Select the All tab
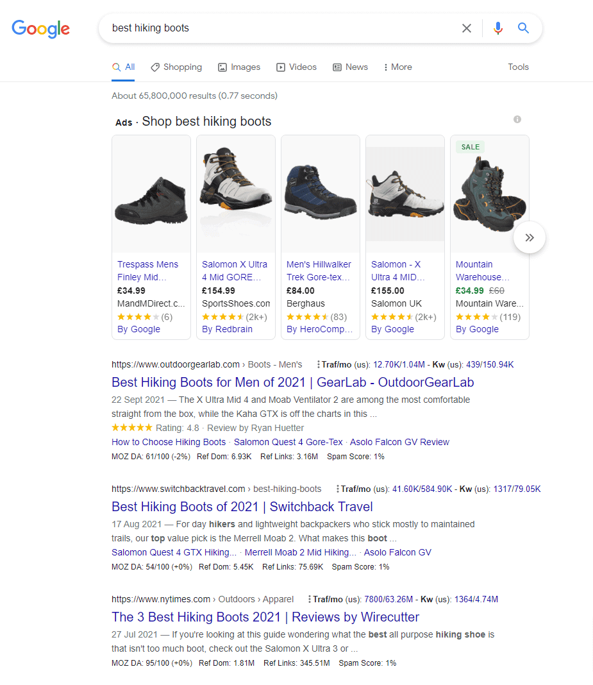The height and width of the screenshot is (685, 593). pyautogui.click(x=123, y=67)
